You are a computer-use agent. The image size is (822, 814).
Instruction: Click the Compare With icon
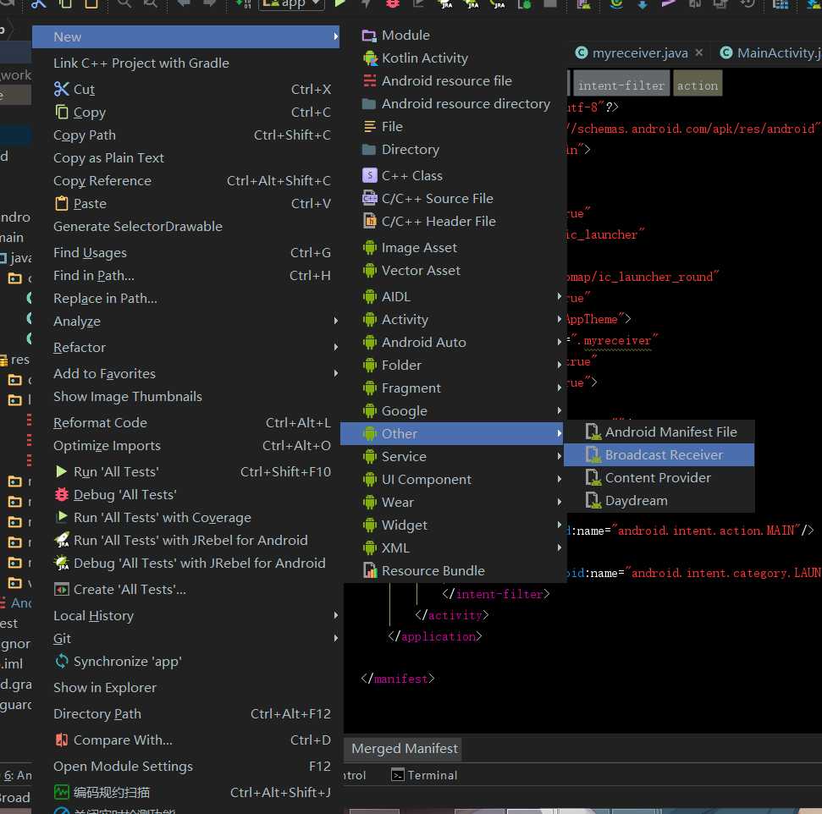(61, 740)
